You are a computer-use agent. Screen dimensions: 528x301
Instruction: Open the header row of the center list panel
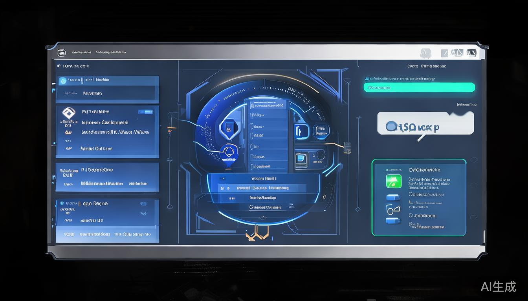point(266,105)
